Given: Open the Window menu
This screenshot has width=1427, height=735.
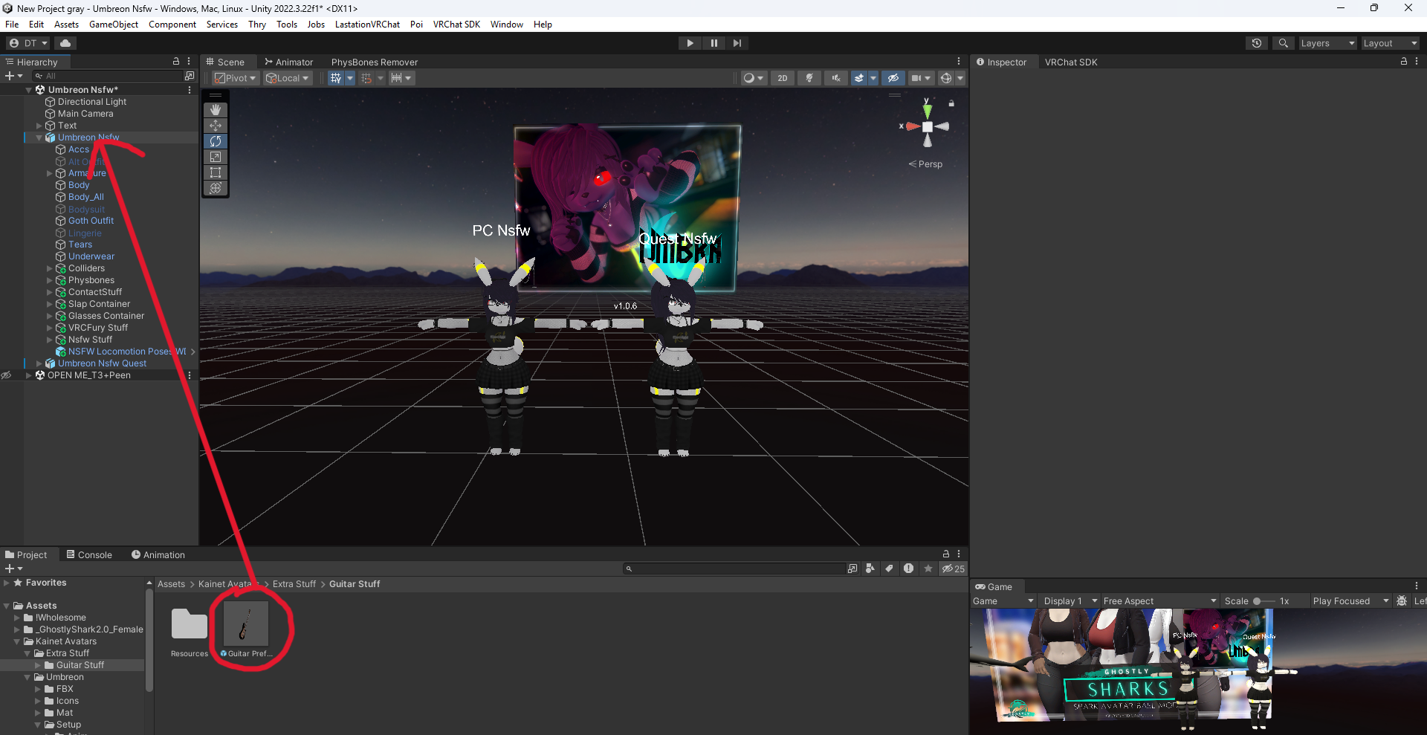Looking at the screenshot, I should 507,25.
